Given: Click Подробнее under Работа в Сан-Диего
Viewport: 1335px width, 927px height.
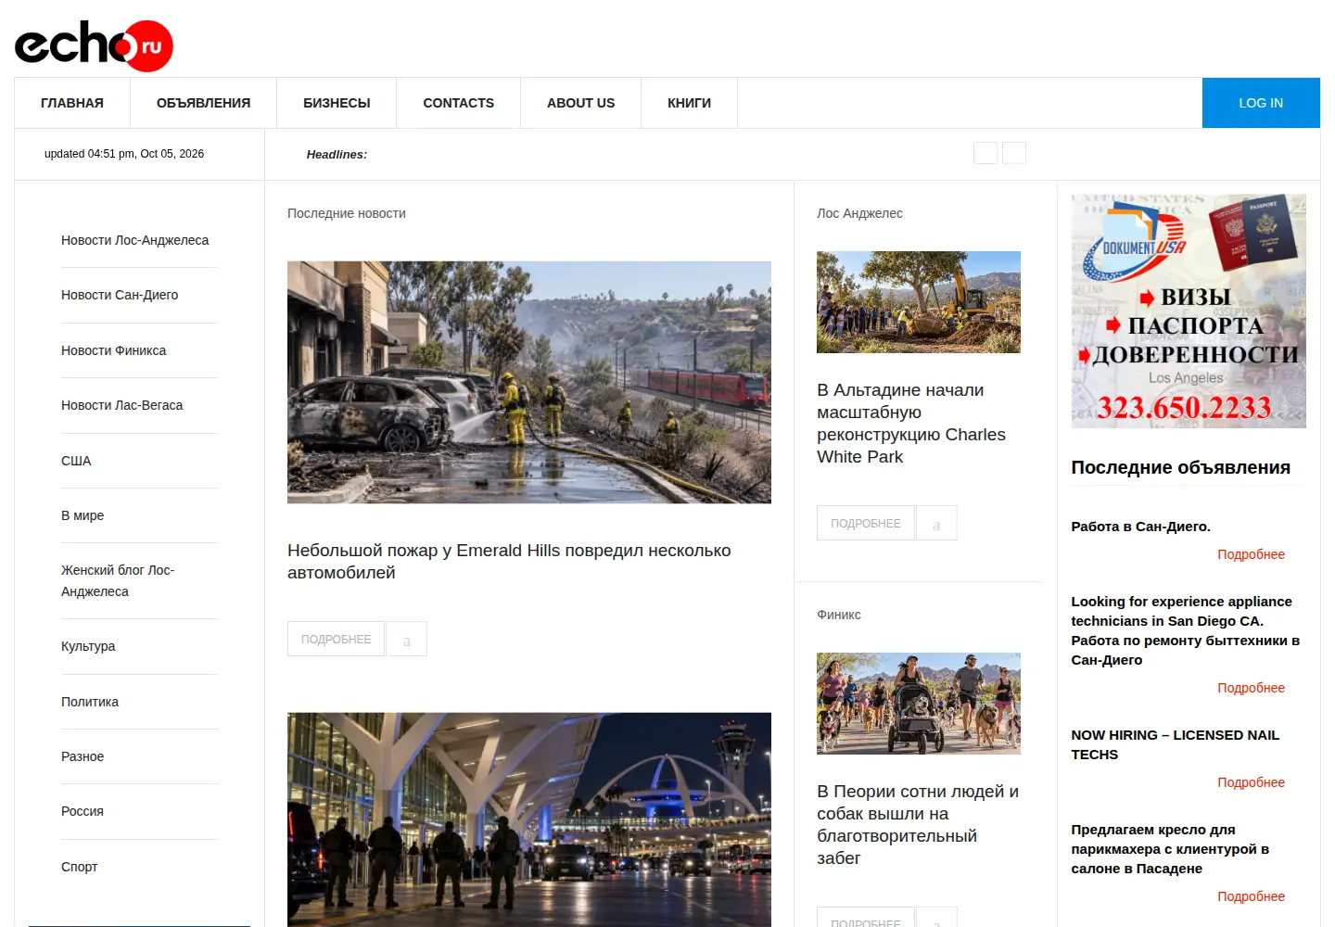Looking at the screenshot, I should click(1251, 554).
